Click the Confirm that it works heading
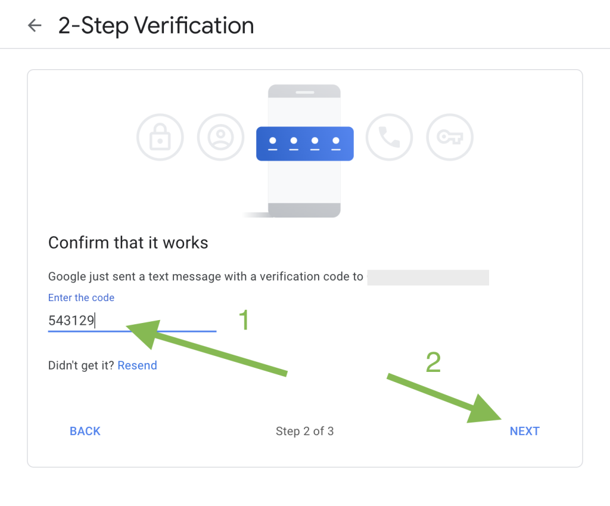This screenshot has height=506, width=610. [x=127, y=243]
